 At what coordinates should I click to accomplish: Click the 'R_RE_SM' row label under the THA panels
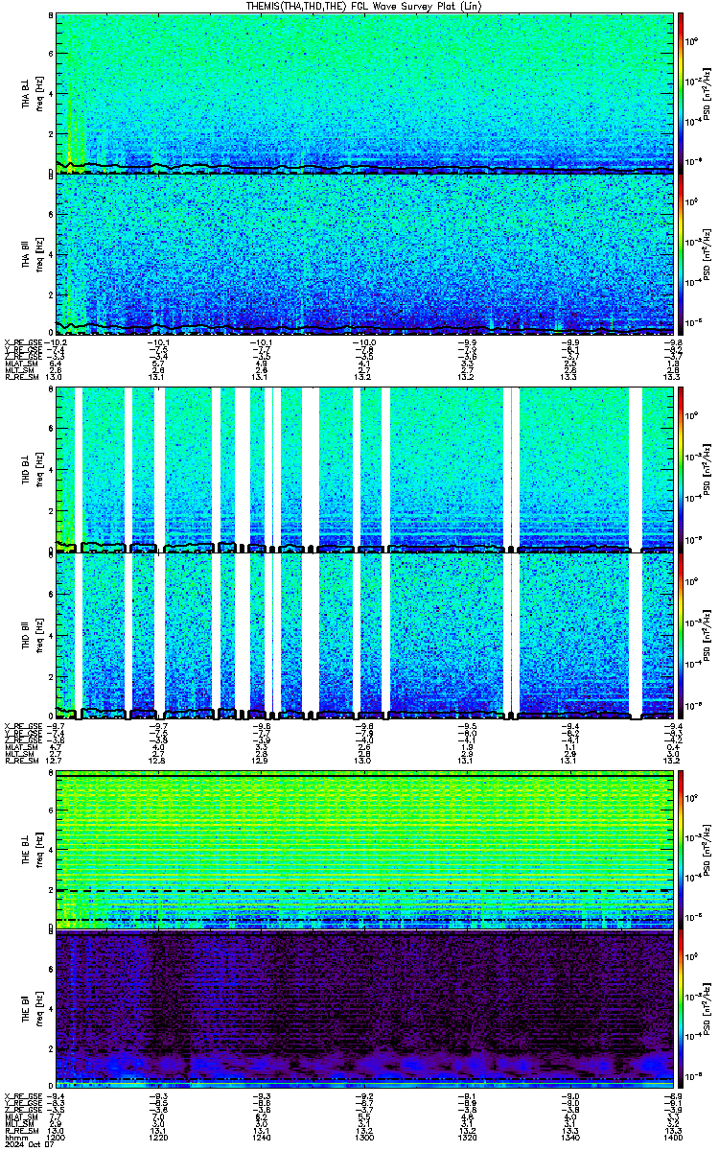click(x=20, y=377)
